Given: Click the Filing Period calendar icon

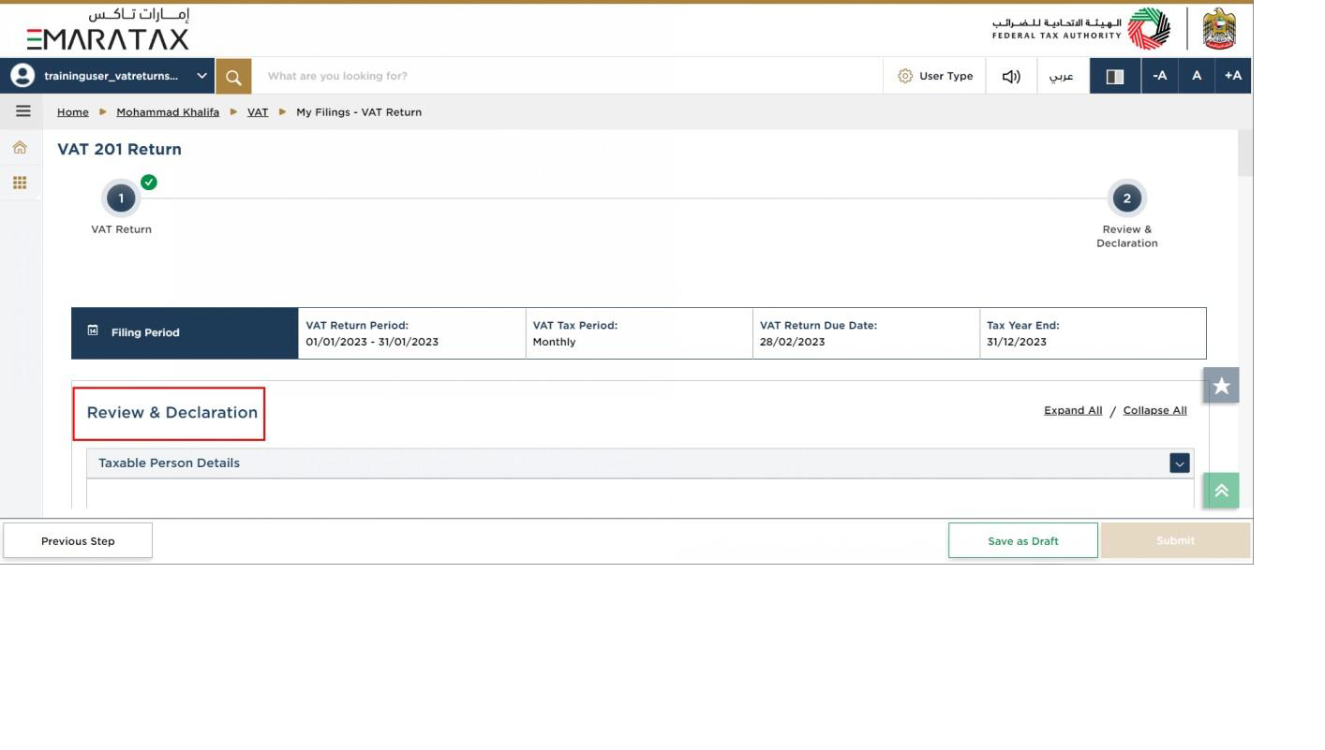Looking at the screenshot, I should (x=93, y=331).
